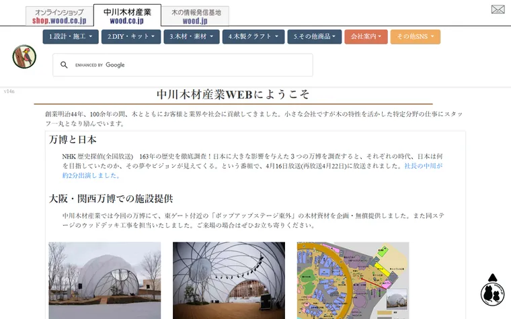
Task: Click the woodpecker logo icon
Action: pos(24,56)
